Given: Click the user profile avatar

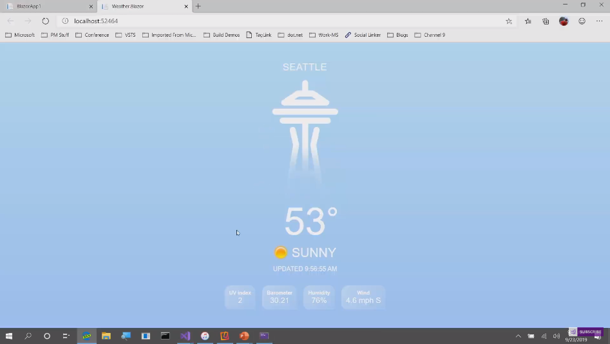Looking at the screenshot, I should coord(564,21).
